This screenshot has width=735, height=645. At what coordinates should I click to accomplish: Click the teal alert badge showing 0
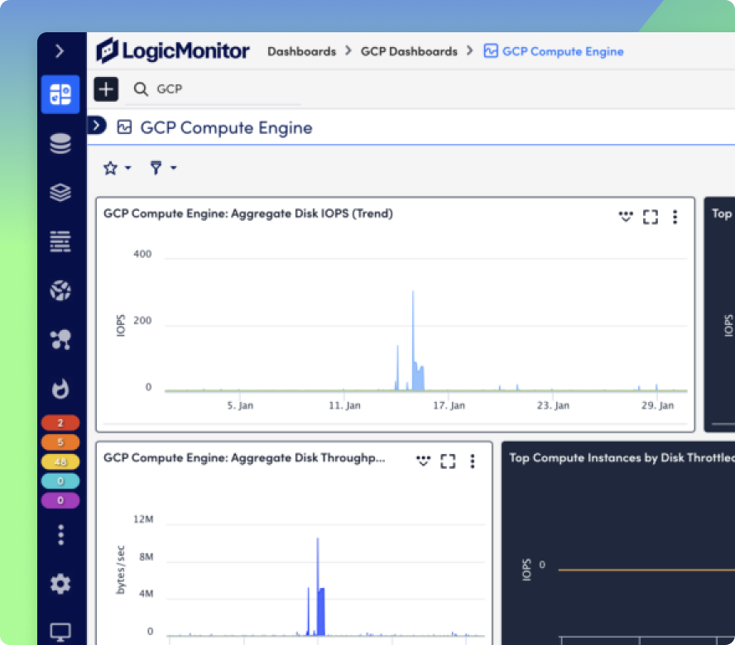(x=60, y=481)
